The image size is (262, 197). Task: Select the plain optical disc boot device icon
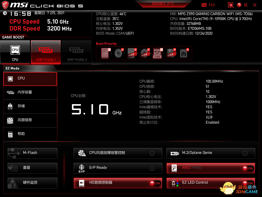[x=119, y=53]
